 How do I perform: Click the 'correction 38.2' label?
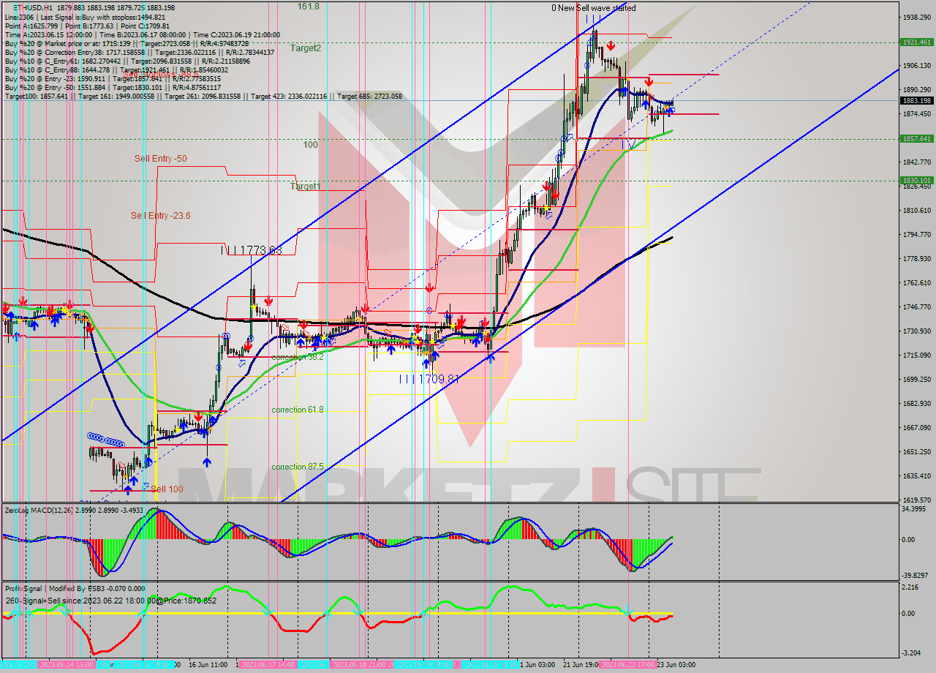pos(297,358)
